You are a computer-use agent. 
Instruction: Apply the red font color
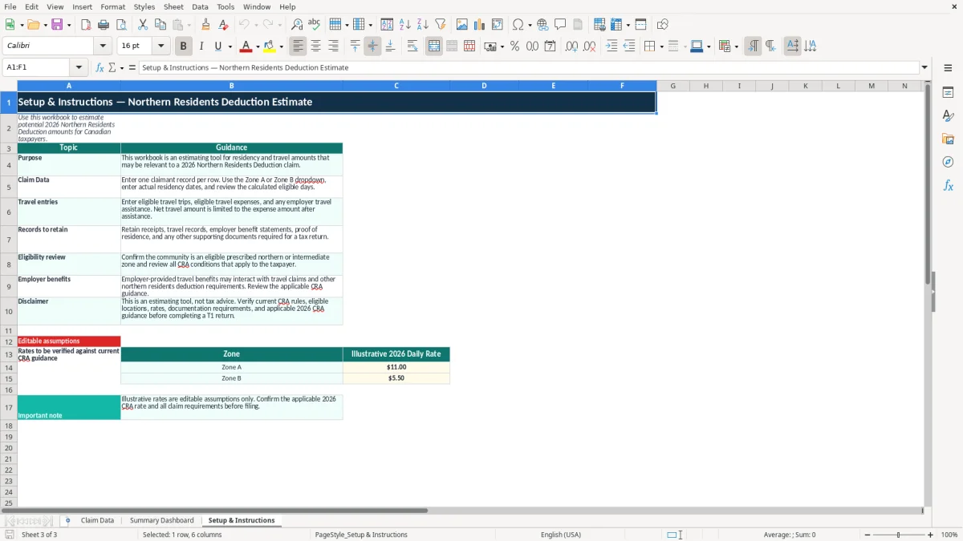coord(246,46)
